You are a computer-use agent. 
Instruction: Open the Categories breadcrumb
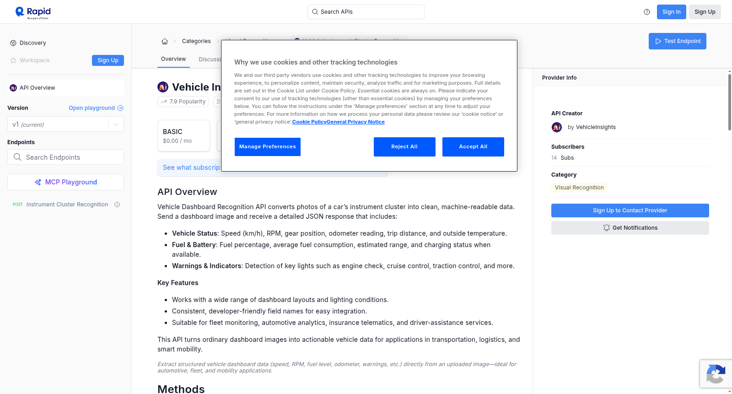[196, 41]
